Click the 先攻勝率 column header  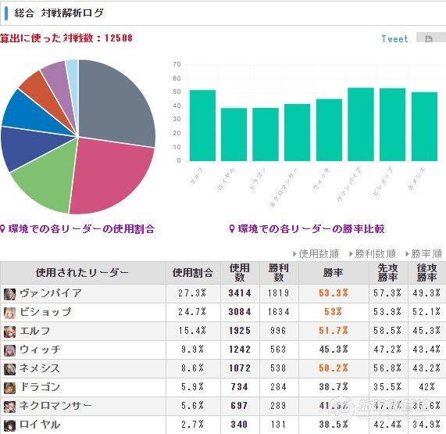(387, 273)
